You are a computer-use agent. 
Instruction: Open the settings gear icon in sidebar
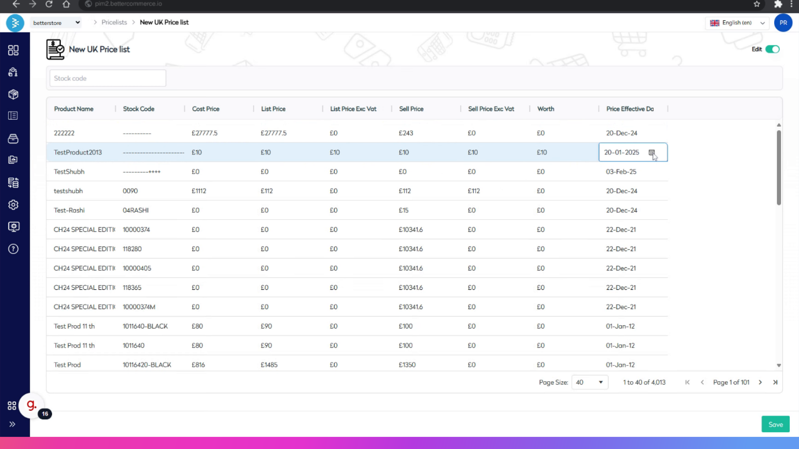pos(13,205)
